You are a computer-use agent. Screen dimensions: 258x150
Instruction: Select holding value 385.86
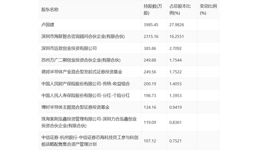[150, 48]
